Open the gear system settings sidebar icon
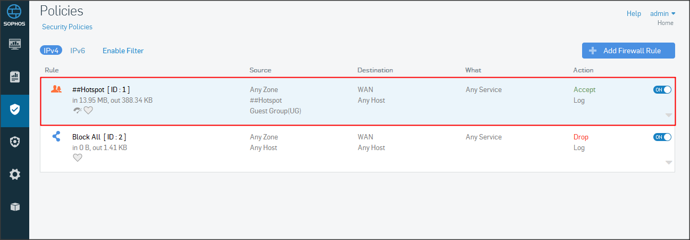 [x=15, y=174]
